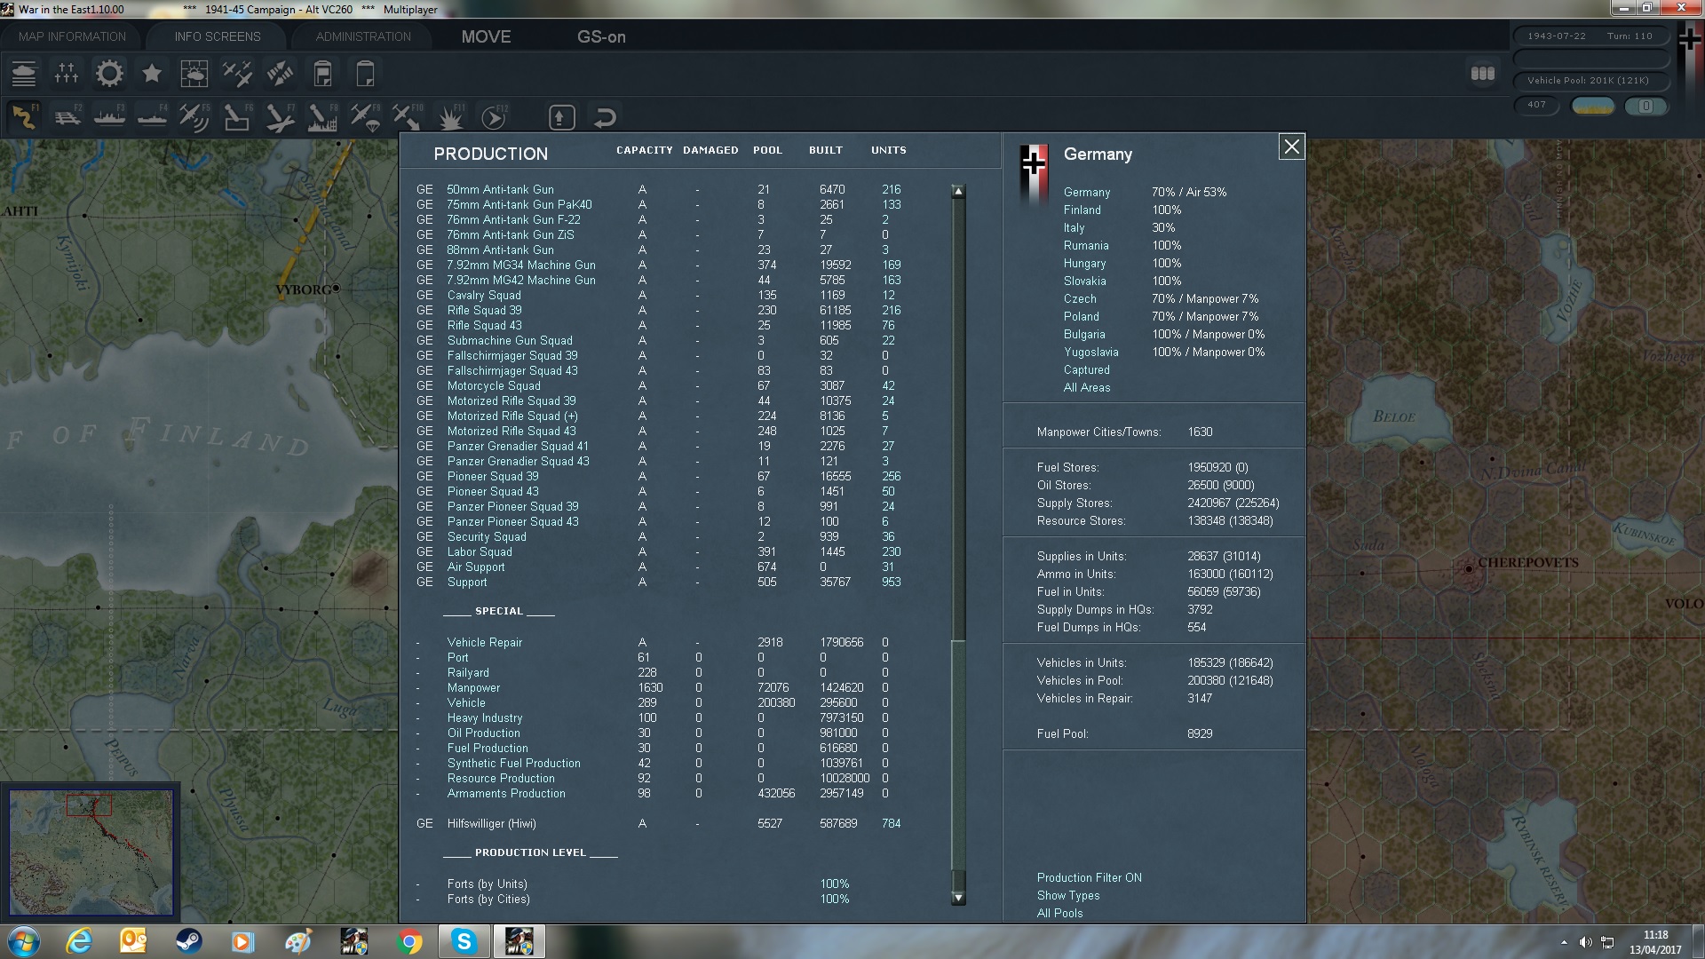This screenshot has height=959, width=1705.
Task: Click the stacked coins icon
Action: tap(1483, 74)
